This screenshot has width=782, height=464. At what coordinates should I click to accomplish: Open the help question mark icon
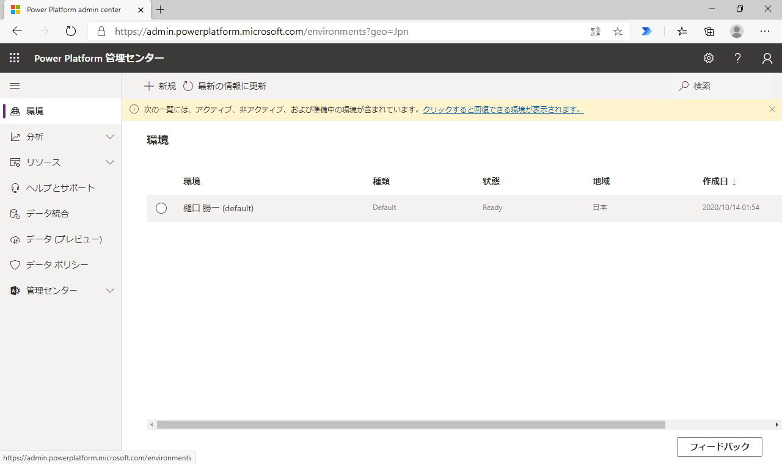tap(738, 58)
